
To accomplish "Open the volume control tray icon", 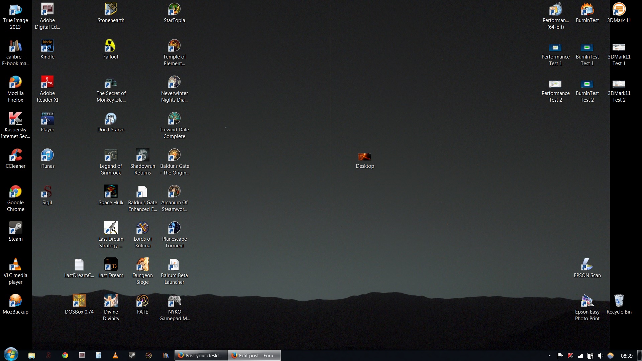I will pos(601,356).
